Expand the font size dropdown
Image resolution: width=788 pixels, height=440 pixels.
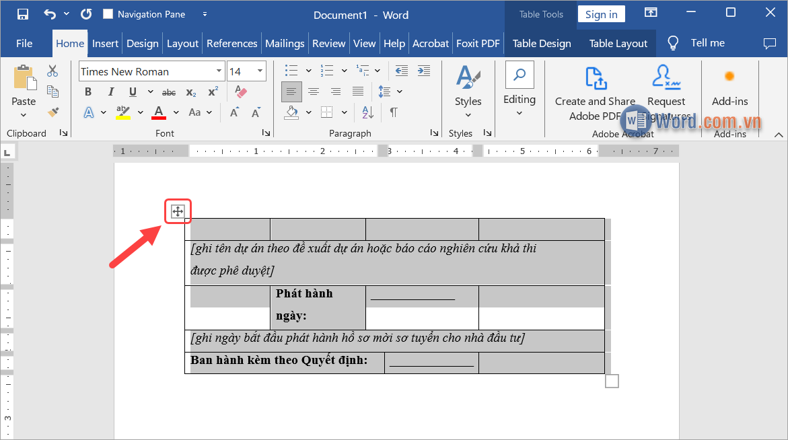coord(260,71)
